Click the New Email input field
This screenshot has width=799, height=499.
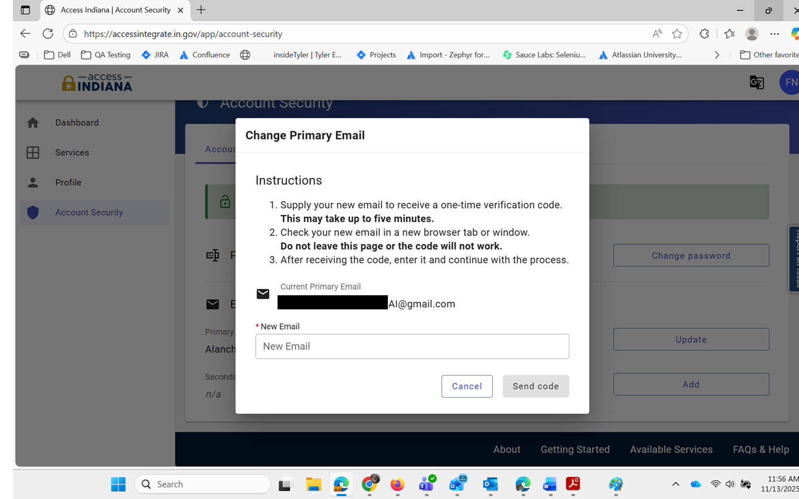click(x=412, y=346)
